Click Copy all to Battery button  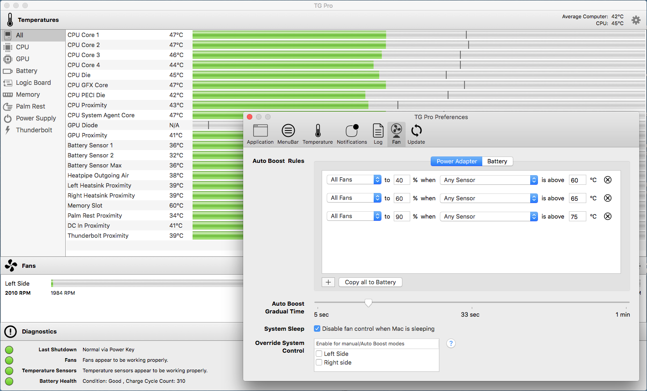(370, 282)
